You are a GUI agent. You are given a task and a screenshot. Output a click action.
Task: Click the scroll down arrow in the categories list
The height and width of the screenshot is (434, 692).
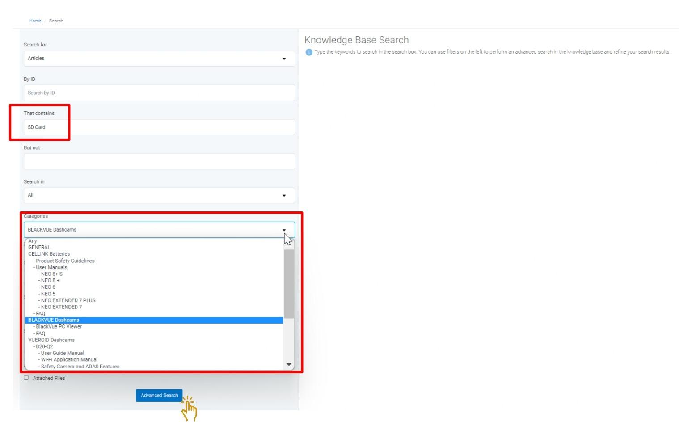289,365
